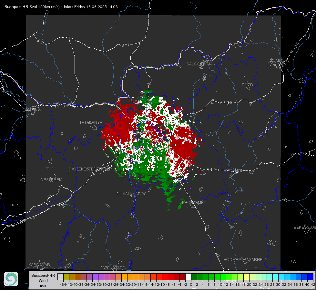Click the 'Pest' county label
Image resolution: width=316 pixels, height=290 pixels.
click(x=222, y=194)
